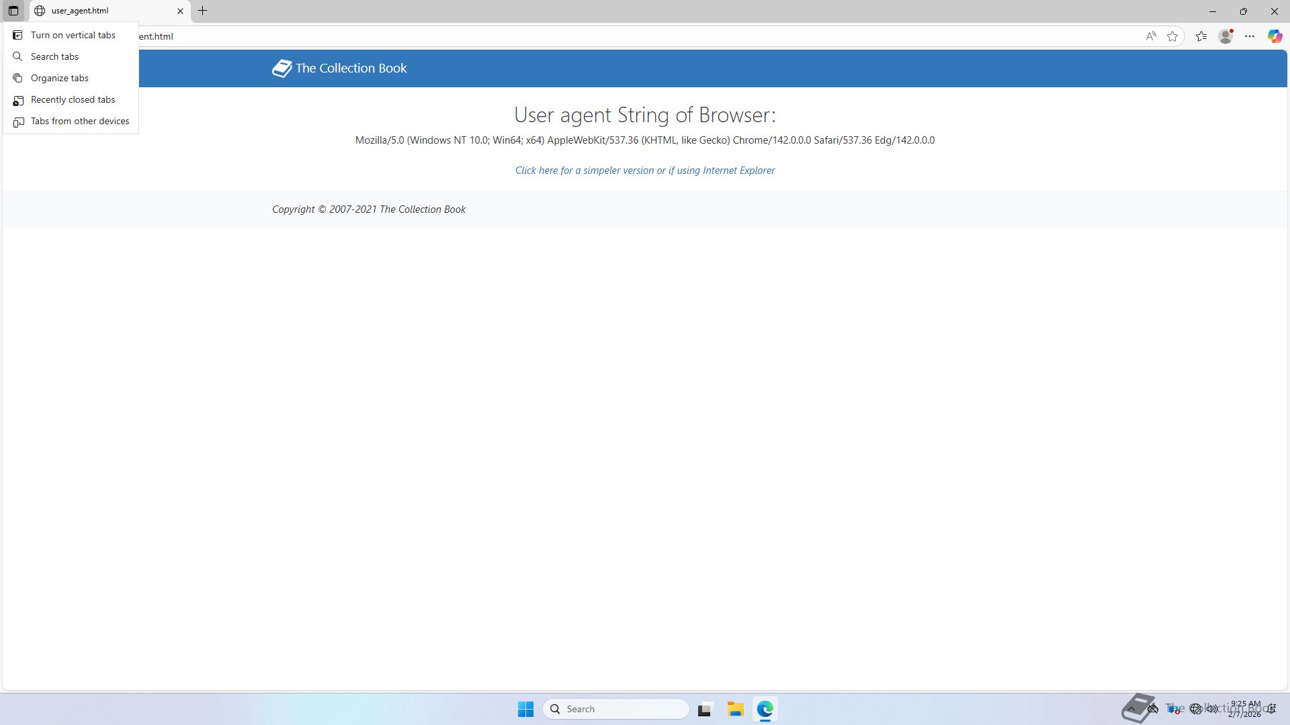
Task: Open the profile avatar icon
Action: [1225, 36]
